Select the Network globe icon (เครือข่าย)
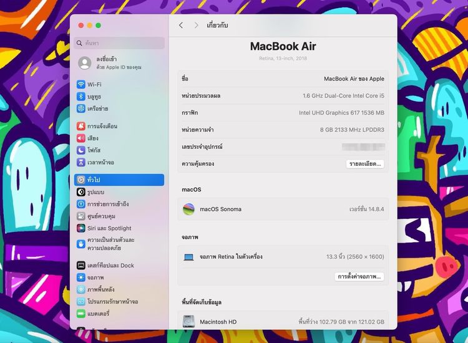 point(81,109)
